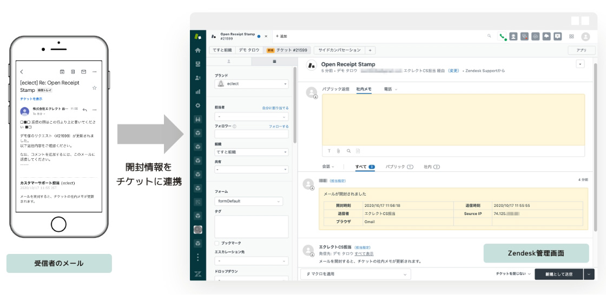Filter conversation by 社内
The image size is (606, 295).
click(432, 167)
